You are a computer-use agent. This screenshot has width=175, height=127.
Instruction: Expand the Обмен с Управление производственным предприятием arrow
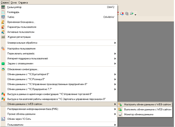[x=115, y=84]
